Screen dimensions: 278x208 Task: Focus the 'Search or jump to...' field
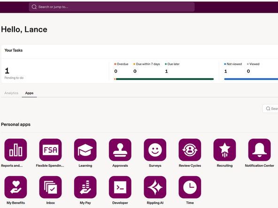112,7
